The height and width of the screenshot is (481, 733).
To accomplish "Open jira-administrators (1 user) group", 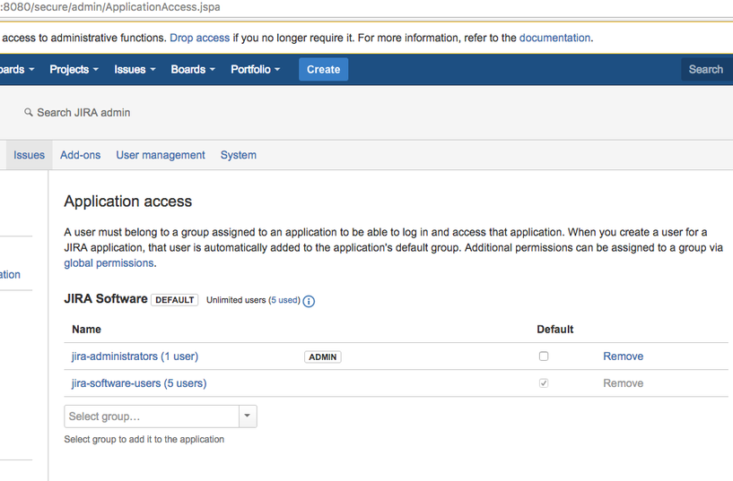I will coord(135,356).
